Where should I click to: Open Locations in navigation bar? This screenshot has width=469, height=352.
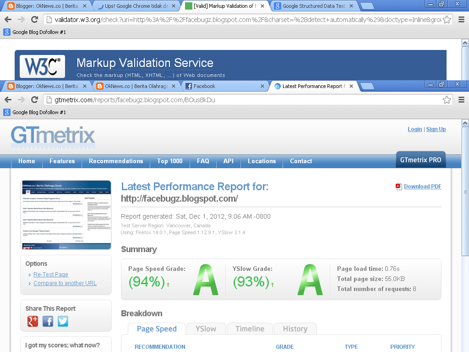(262, 161)
